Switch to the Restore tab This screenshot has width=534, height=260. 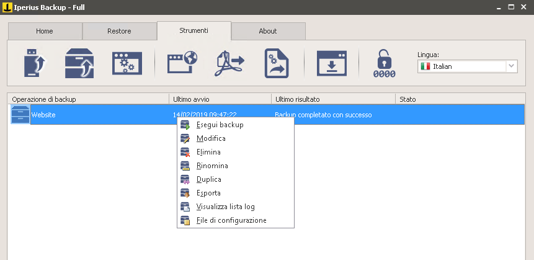pyautogui.click(x=119, y=31)
